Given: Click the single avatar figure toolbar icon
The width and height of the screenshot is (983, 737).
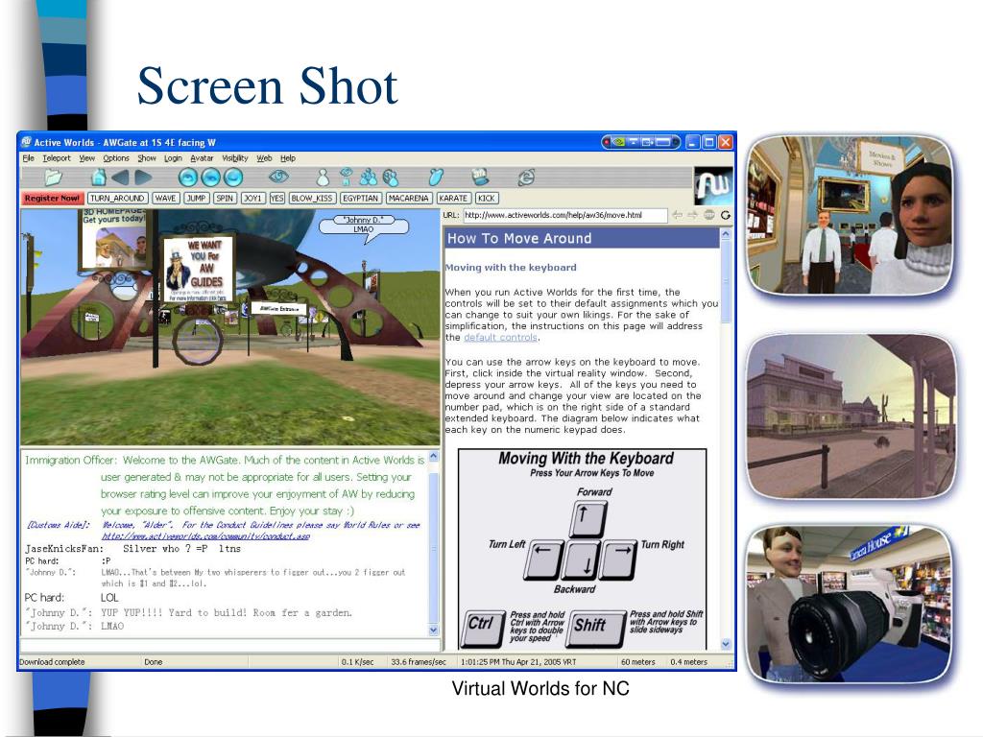Looking at the screenshot, I should tap(323, 178).
